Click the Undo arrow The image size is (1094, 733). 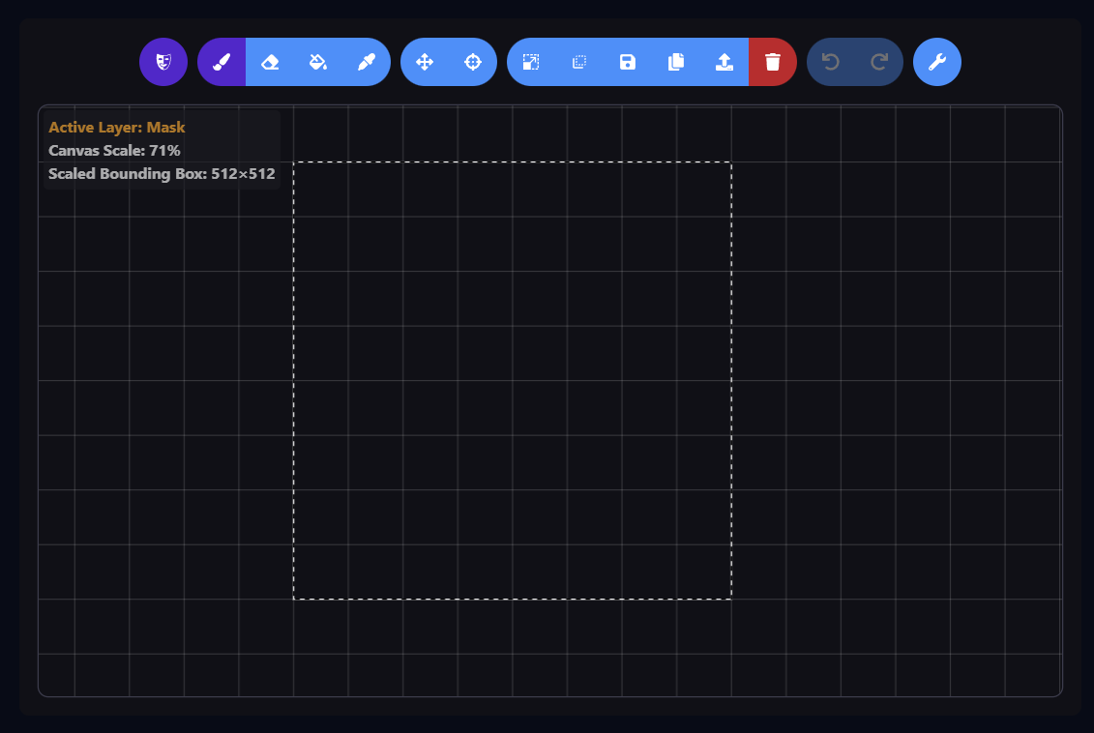(x=831, y=62)
